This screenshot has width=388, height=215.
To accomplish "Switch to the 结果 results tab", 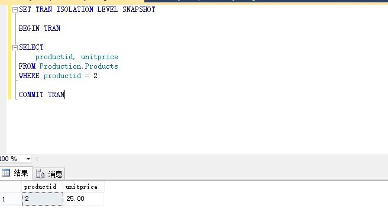I will 17,173.
